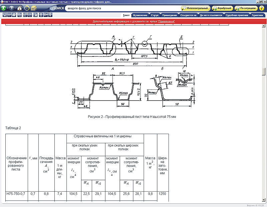267x207 pixels.
Task: Start Интеллектуальный search
Action: [x=196, y=8]
